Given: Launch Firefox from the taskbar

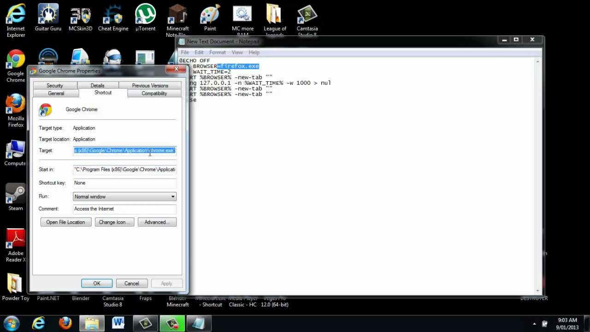Looking at the screenshot, I should pyautogui.click(x=65, y=323).
